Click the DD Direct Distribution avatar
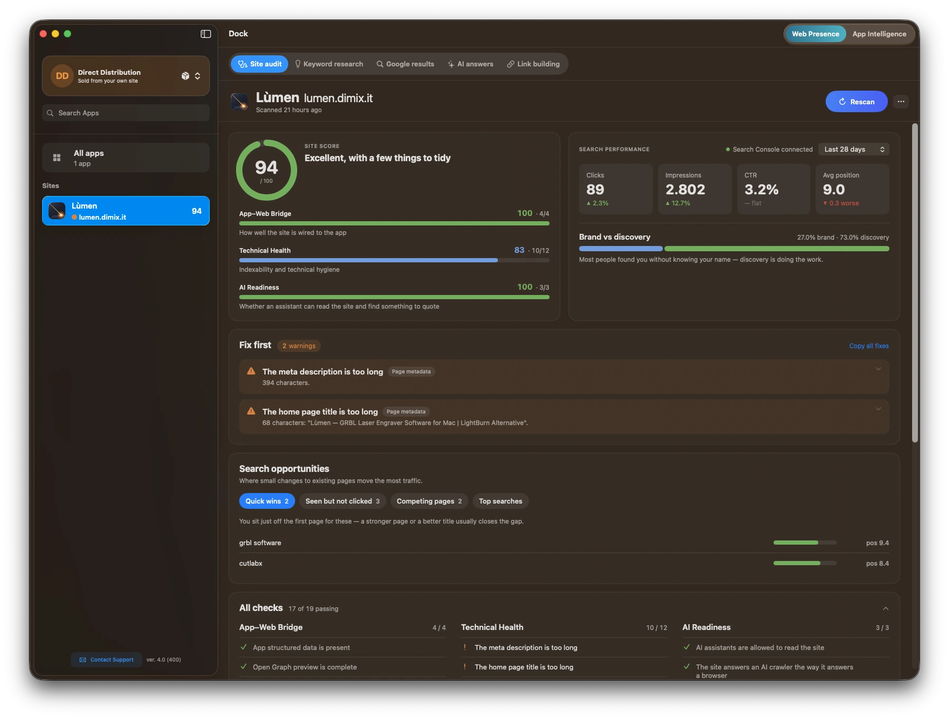 coord(62,76)
